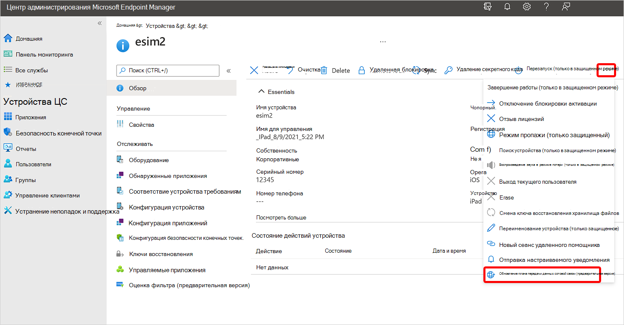This screenshot has width=624, height=325.
Task: Click the Действие column header
Action: click(x=269, y=251)
